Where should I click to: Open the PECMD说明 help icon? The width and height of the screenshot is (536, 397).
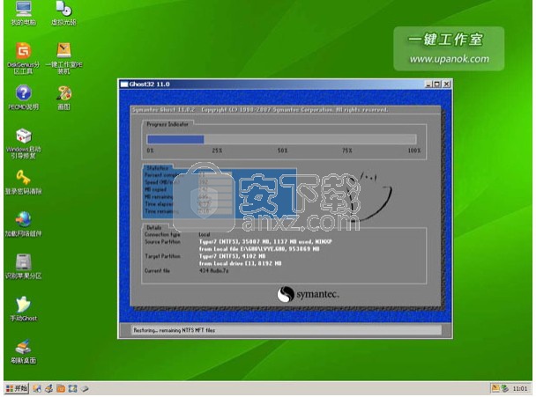pos(23,98)
